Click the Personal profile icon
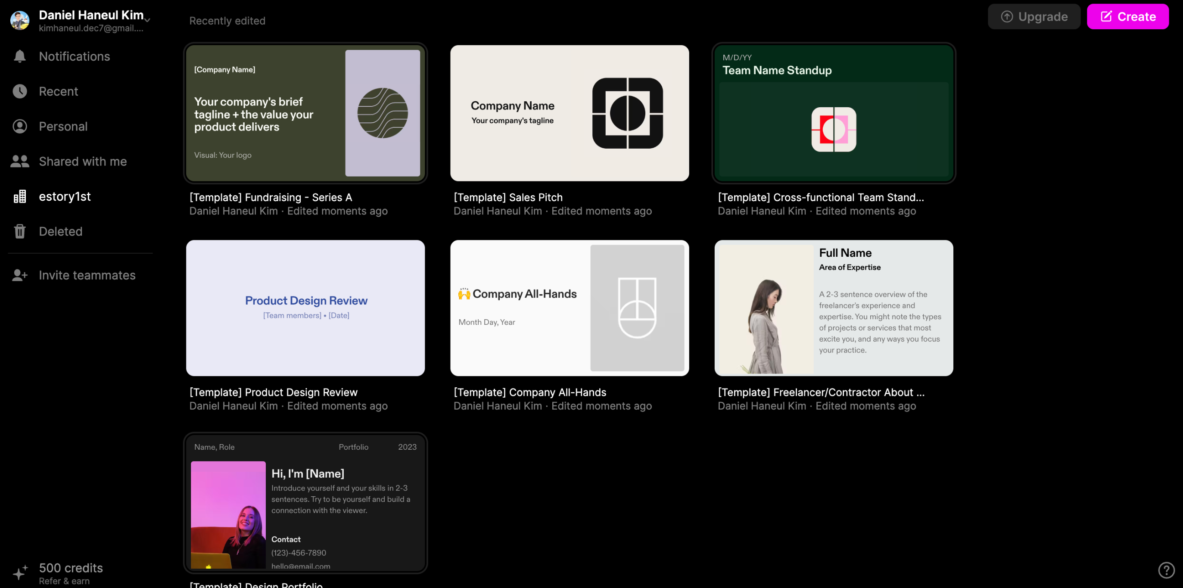This screenshot has width=1183, height=588. point(20,126)
